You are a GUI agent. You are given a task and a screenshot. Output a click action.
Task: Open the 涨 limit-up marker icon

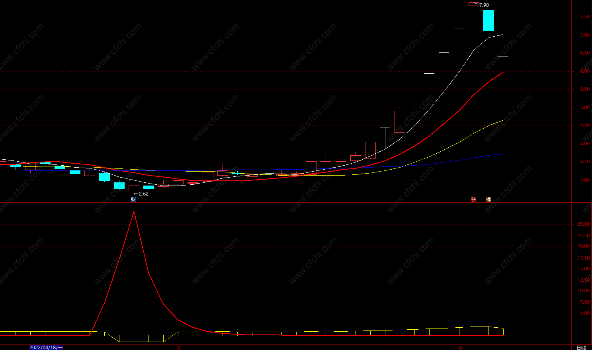pos(473,199)
